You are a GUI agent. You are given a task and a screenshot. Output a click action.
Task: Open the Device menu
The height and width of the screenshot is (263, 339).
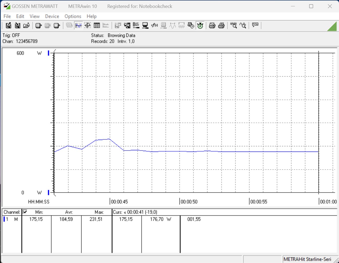(x=52, y=16)
